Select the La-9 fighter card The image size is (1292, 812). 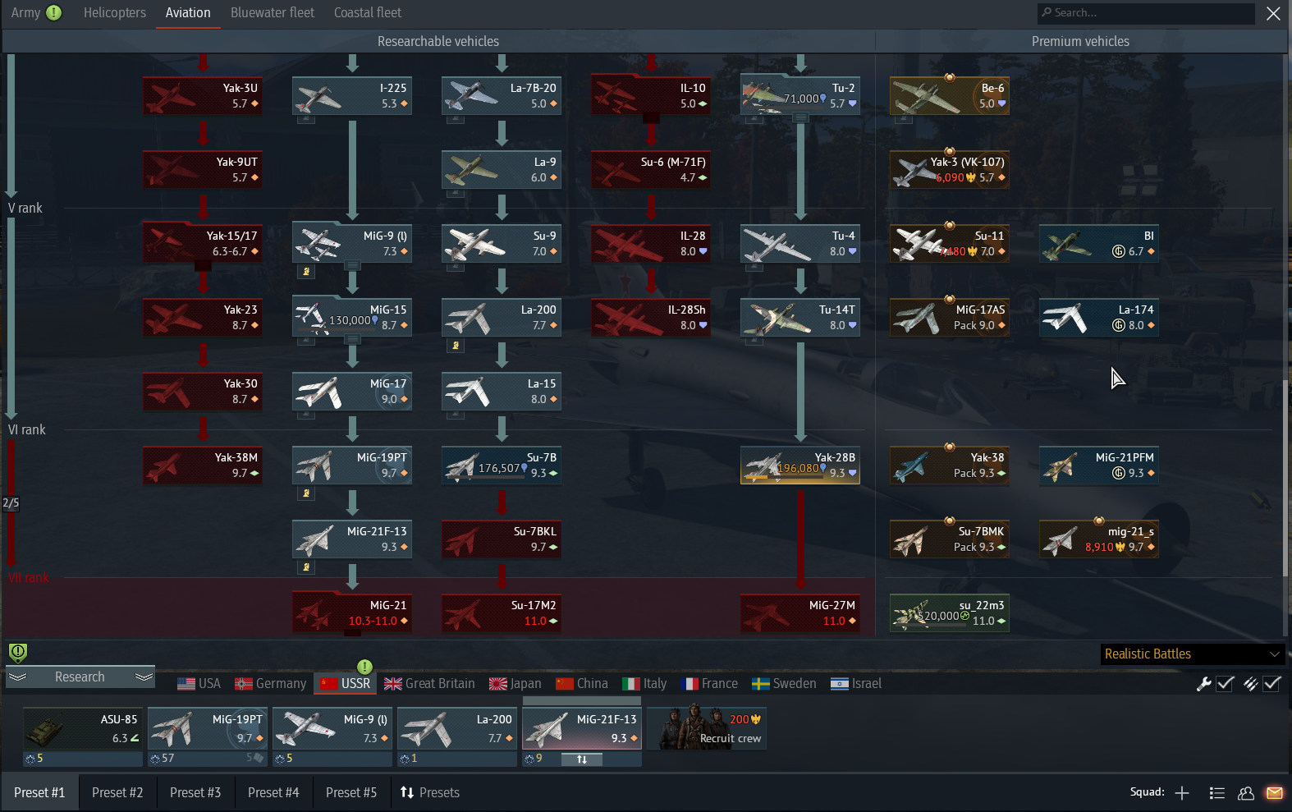point(502,170)
